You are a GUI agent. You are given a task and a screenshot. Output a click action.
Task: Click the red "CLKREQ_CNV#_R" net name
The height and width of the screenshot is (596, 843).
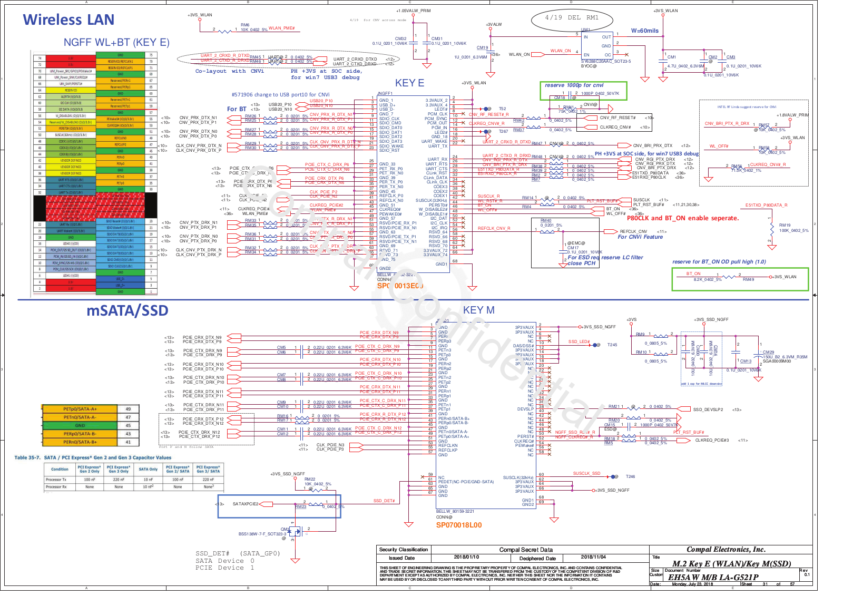coord(768,165)
